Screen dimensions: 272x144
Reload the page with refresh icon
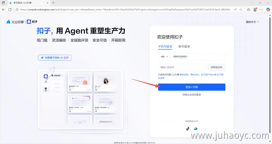(10, 10)
